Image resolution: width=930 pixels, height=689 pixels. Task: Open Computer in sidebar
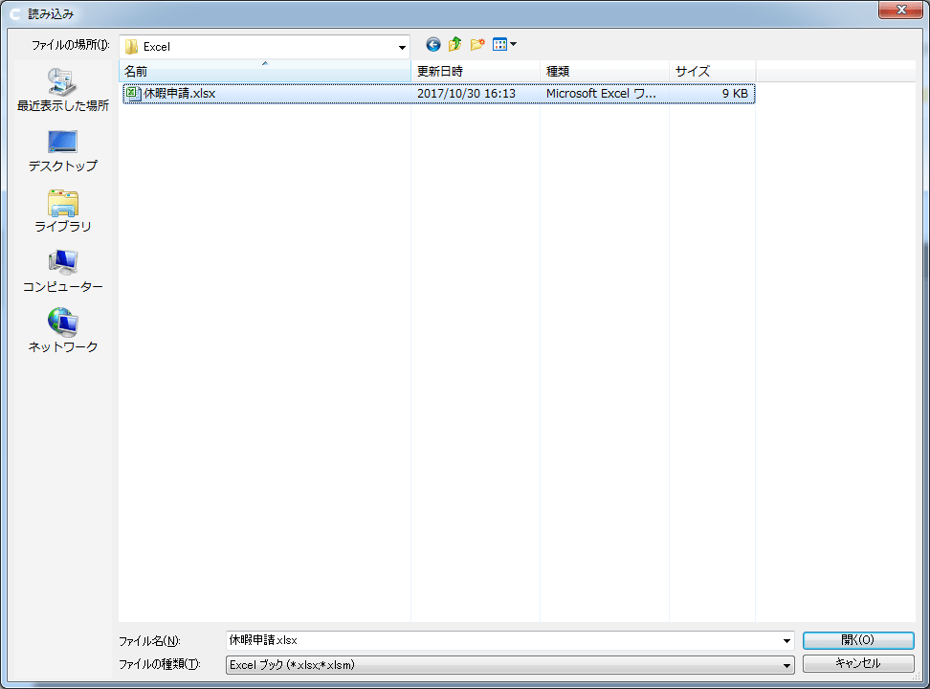[x=63, y=272]
